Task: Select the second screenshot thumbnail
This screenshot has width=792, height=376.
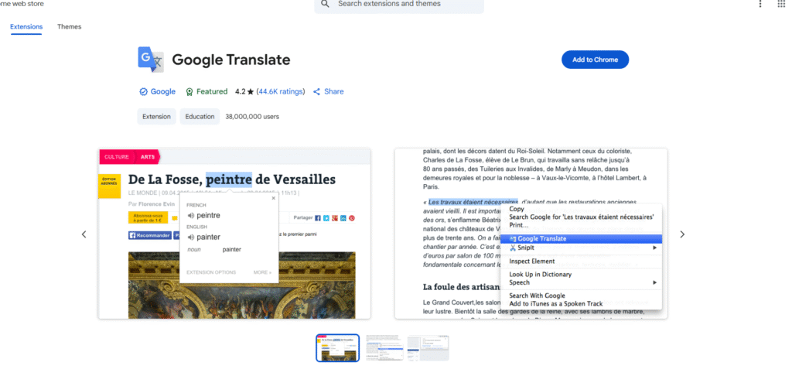Action: coord(383,347)
